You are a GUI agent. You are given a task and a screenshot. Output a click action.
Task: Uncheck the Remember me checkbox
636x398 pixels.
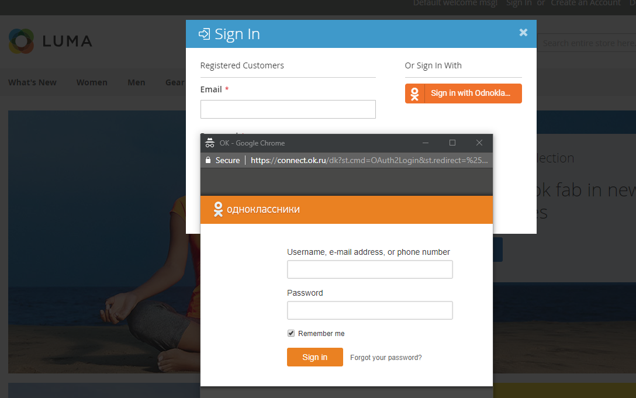pos(291,333)
